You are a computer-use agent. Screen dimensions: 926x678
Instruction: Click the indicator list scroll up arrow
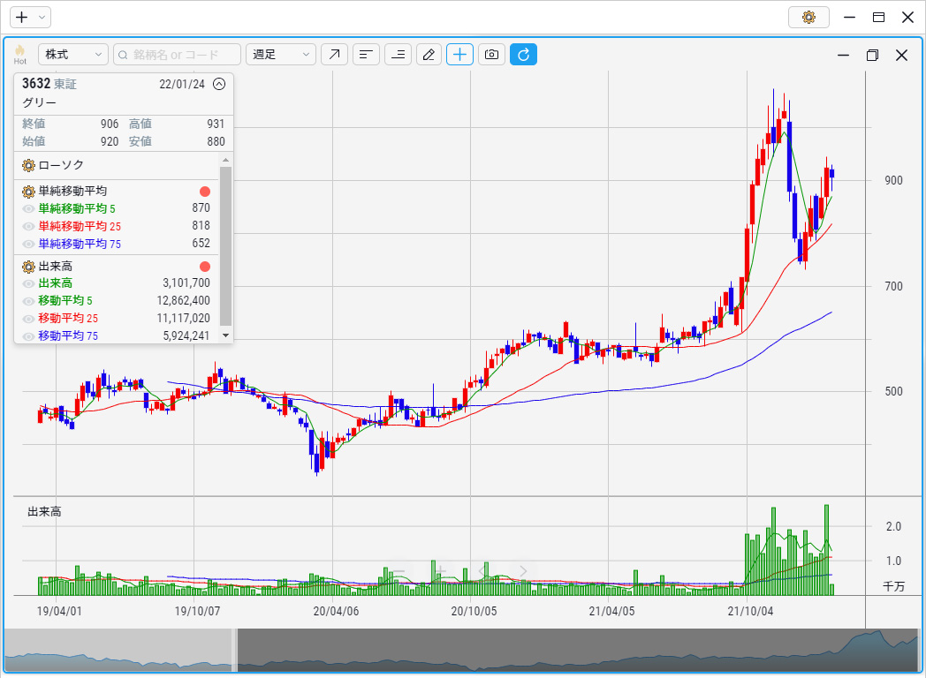225,160
